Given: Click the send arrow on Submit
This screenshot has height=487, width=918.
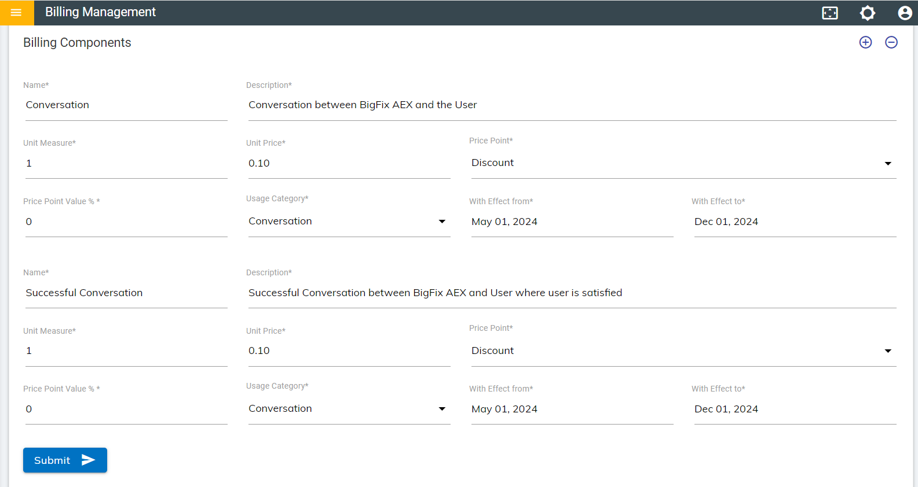Looking at the screenshot, I should (88, 460).
